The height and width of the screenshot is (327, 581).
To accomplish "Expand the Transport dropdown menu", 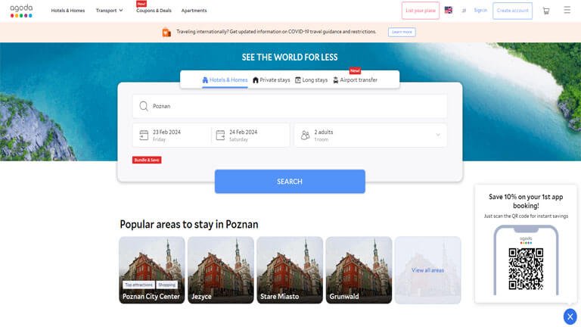I will coord(109,11).
